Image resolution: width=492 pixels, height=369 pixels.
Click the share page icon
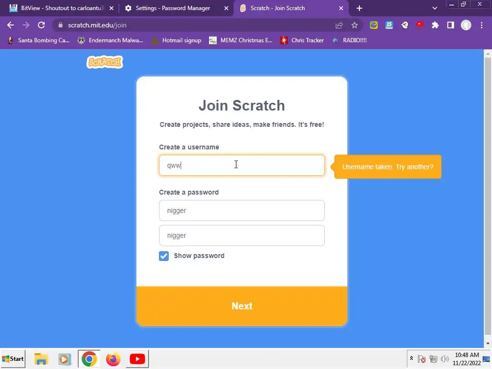click(x=339, y=25)
